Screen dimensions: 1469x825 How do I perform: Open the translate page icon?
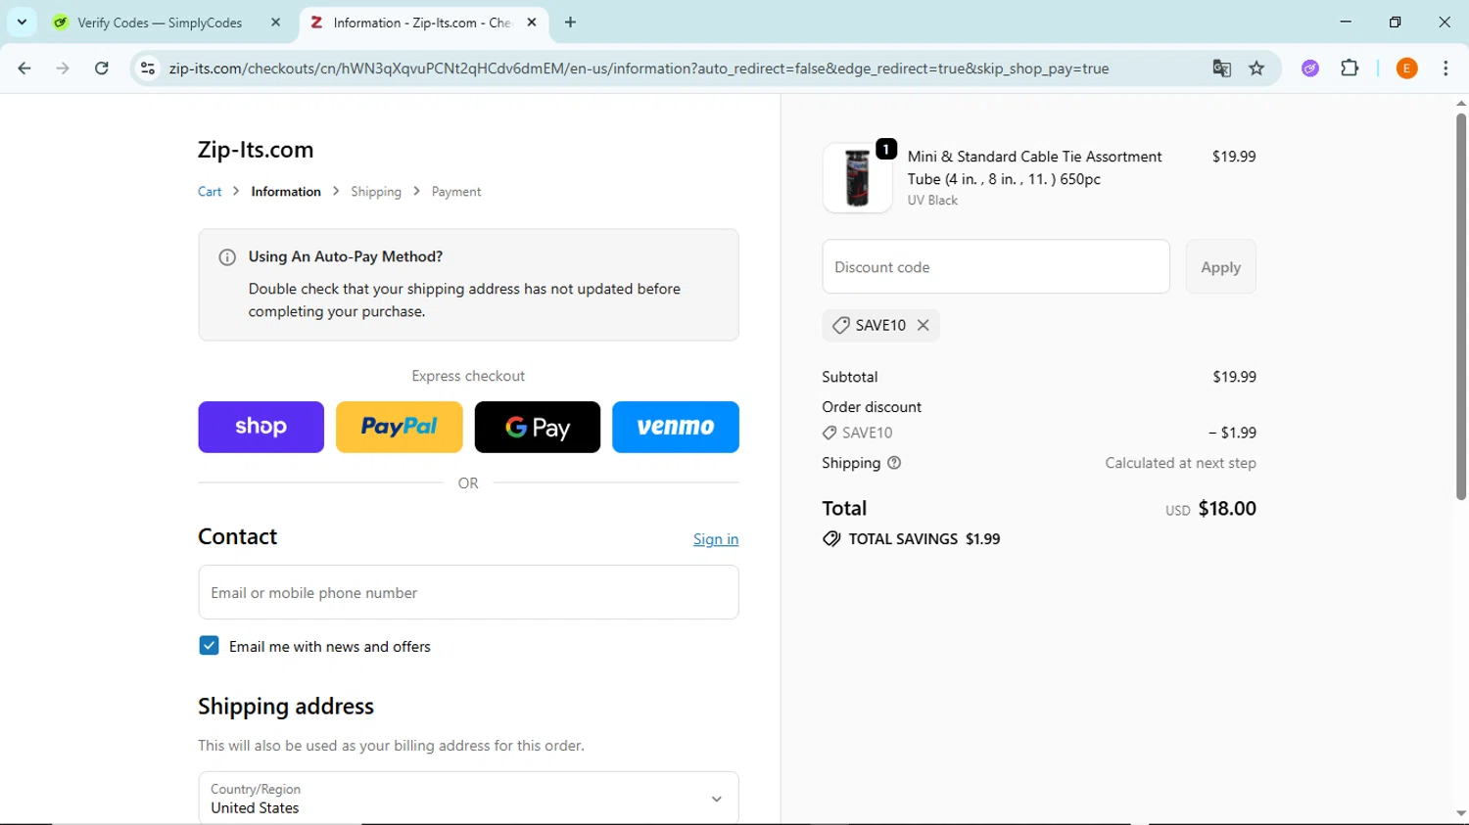pos(1221,69)
